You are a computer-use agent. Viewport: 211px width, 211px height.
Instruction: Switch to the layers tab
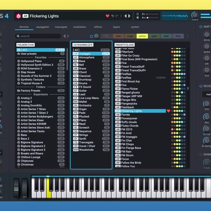[x=116, y=27]
